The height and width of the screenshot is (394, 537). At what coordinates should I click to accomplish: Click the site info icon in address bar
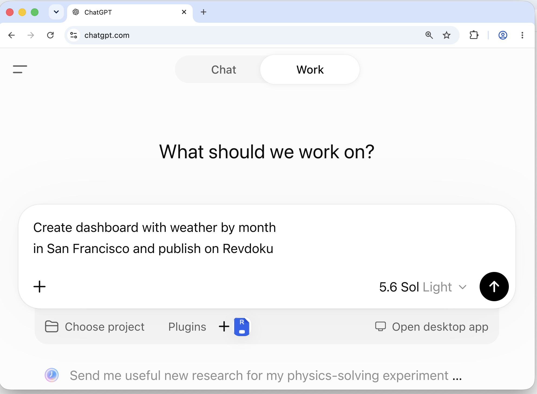[x=74, y=35]
